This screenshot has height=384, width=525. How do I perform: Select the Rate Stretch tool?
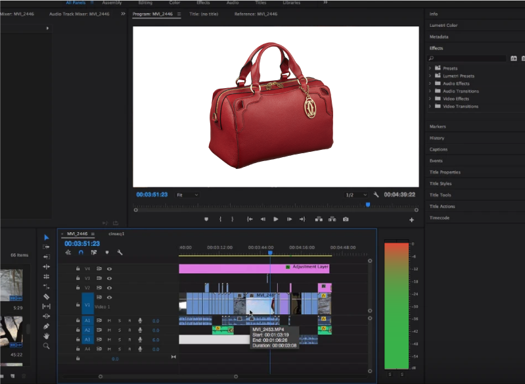[x=46, y=287]
